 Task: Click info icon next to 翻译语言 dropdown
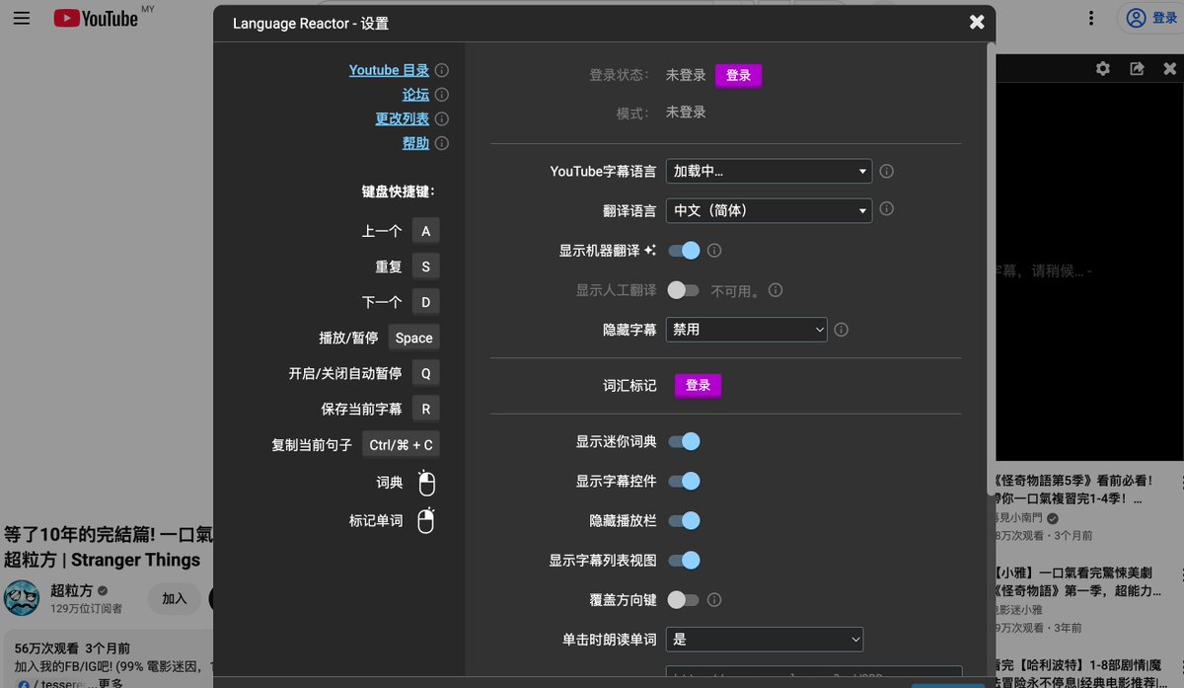(886, 209)
